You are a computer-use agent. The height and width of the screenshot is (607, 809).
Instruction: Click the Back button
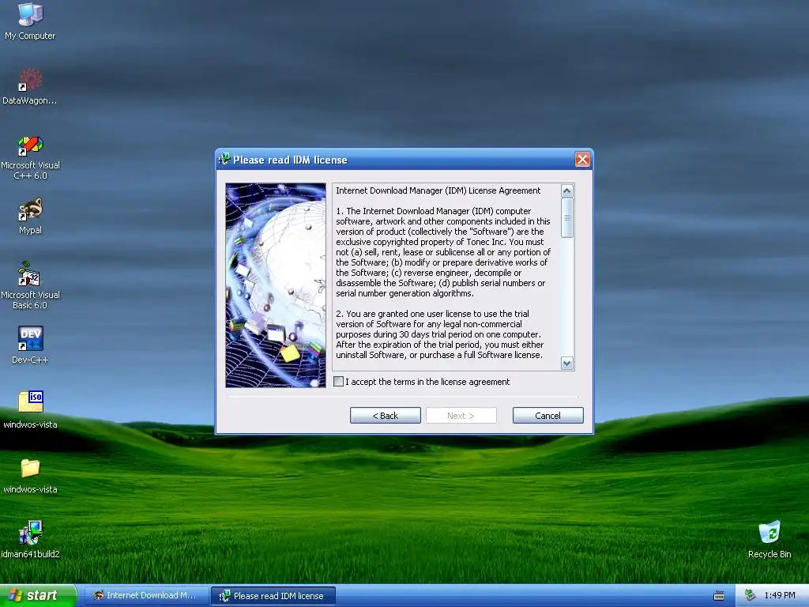(385, 416)
